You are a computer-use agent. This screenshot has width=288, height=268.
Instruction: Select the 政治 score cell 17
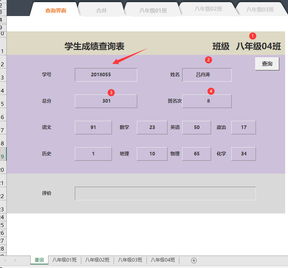point(243,128)
